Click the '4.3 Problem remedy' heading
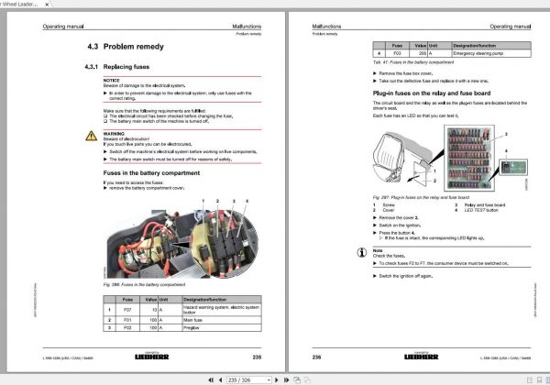The height and width of the screenshot is (385, 550). tap(126, 47)
